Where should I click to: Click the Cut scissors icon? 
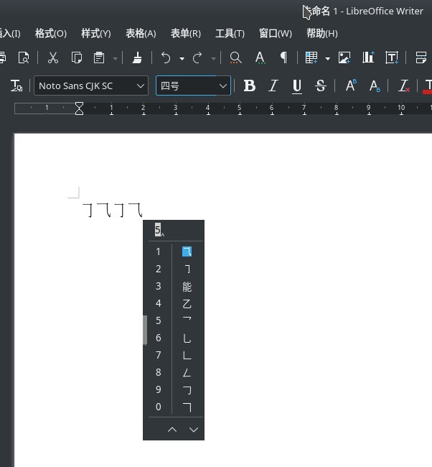click(53, 57)
